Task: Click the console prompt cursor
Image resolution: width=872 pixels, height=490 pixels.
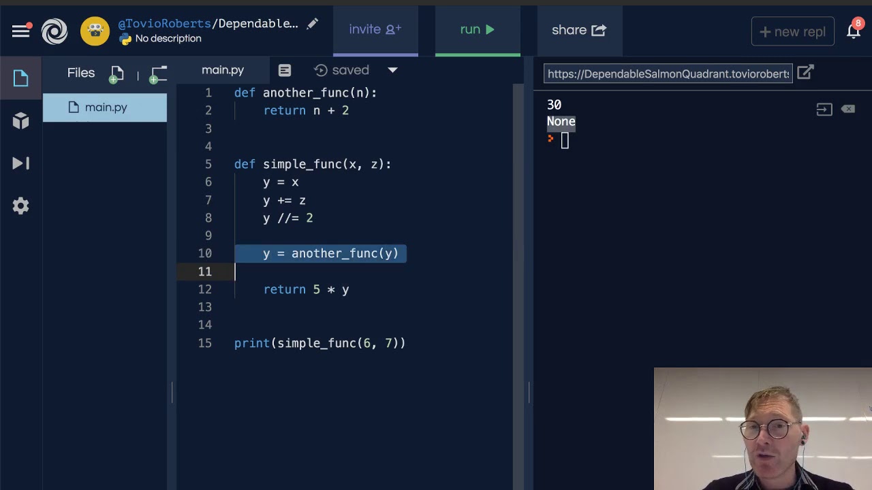Action: click(565, 140)
